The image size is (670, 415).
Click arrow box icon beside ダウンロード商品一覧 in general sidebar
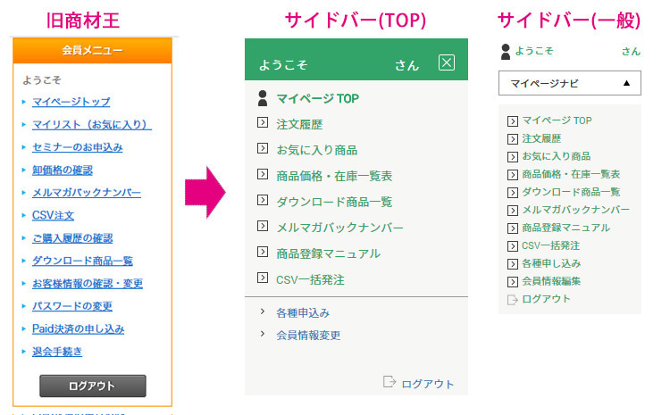pyautogui.click(x=513, y=193)
